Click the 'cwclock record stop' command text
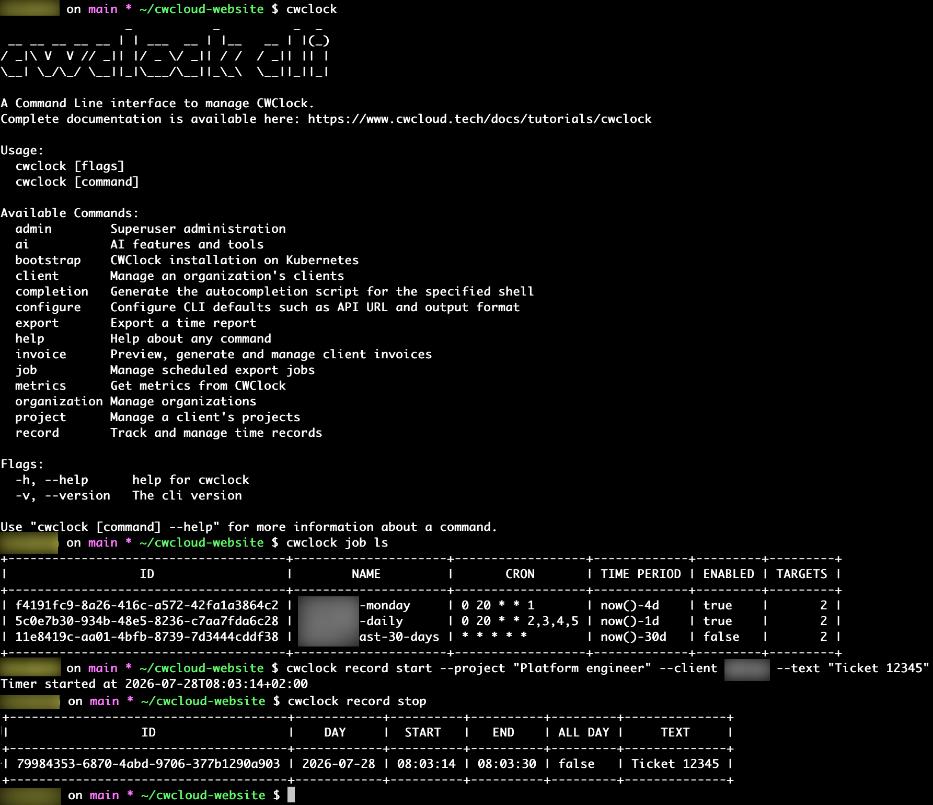The width and height of the screenshot is (933, 805). click(x=357, y=701)
